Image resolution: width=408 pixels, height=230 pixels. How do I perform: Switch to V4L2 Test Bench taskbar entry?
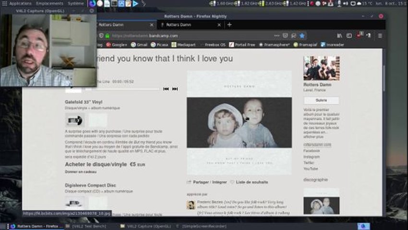[86, 226]
